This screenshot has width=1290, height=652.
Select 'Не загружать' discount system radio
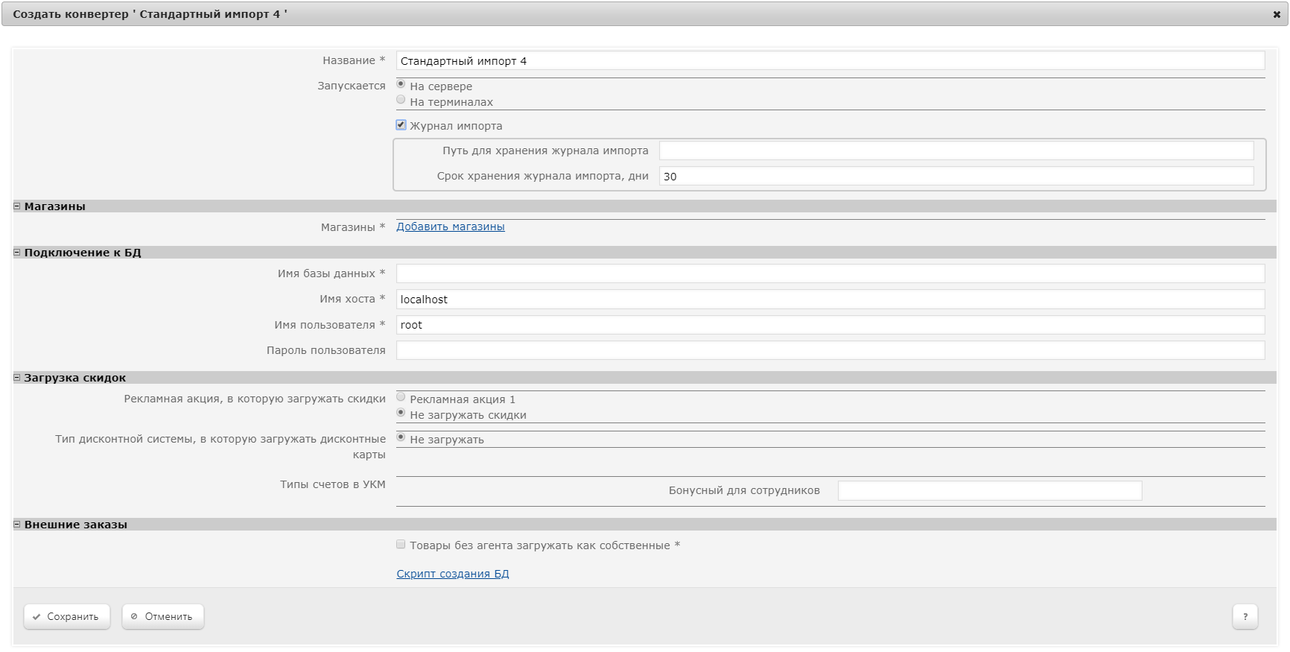[401, 437]
